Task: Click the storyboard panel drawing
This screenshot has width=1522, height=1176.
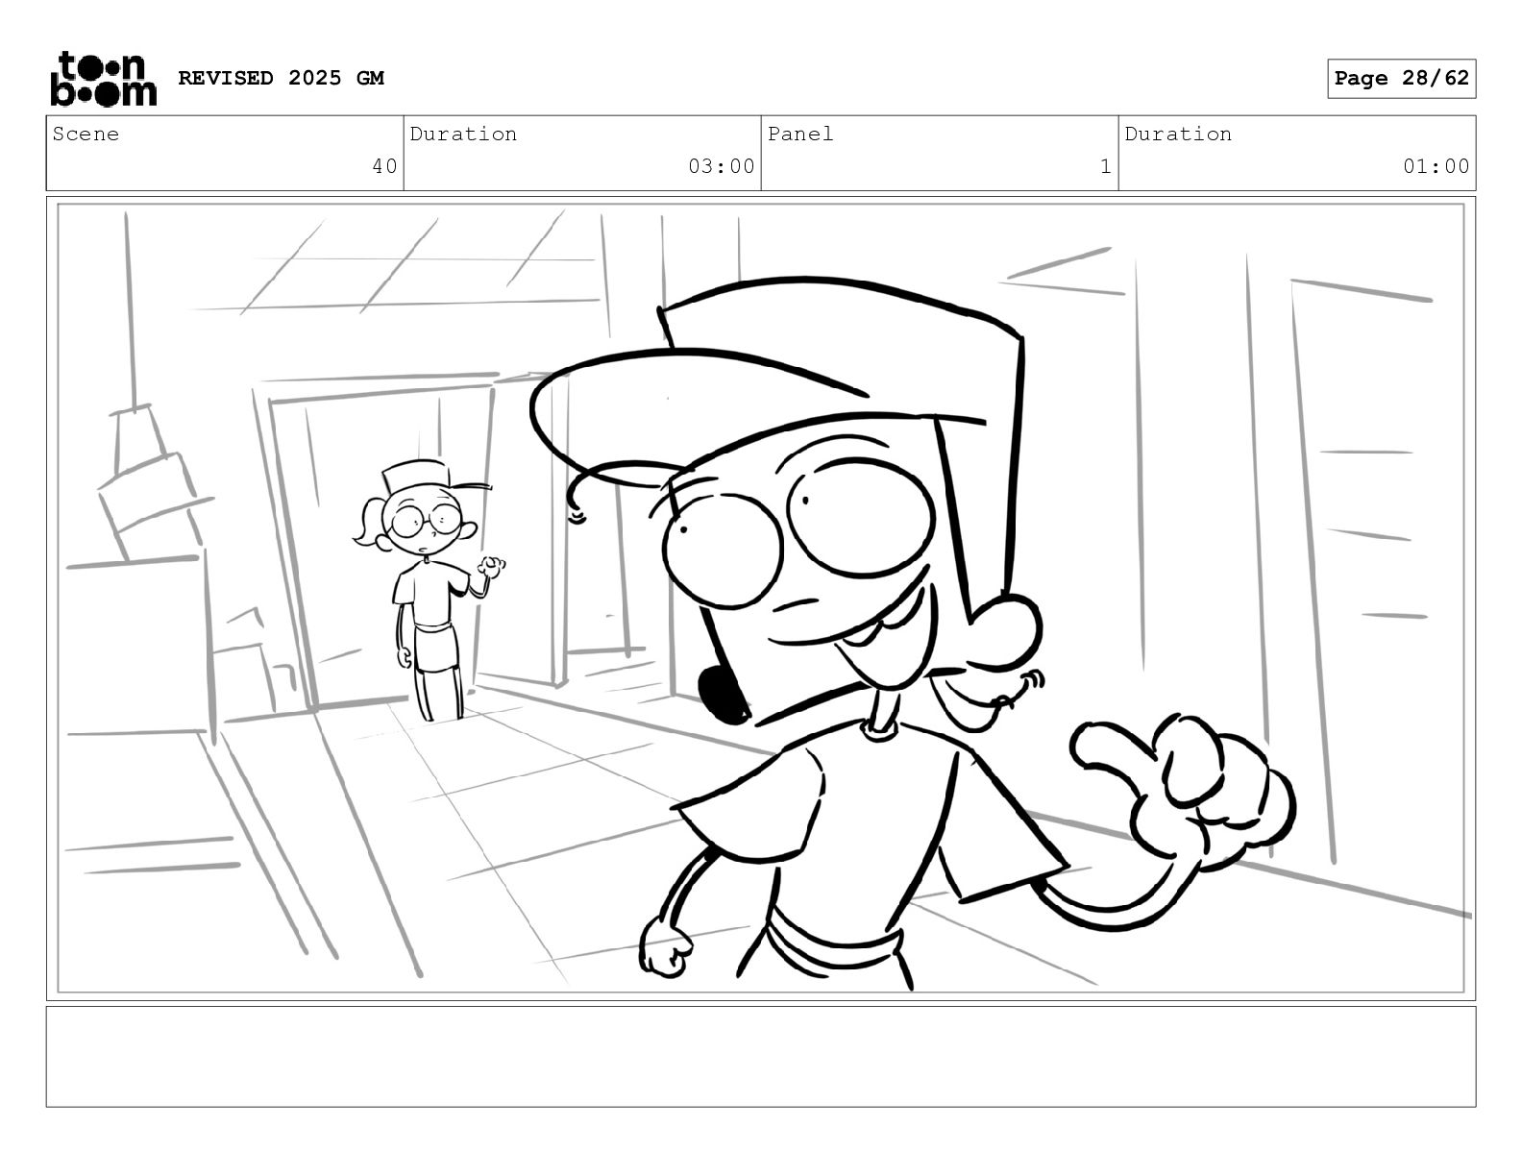Action: click(x=761, y=598)
